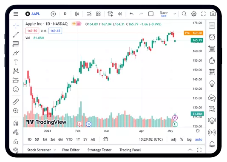
Task: Select the brush drawing tool
Action: tap(16, 53)
